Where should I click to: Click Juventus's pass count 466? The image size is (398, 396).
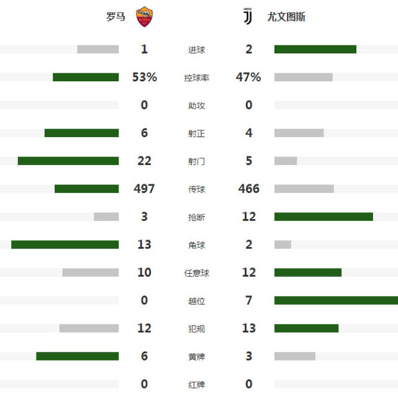tap(249, 189)
